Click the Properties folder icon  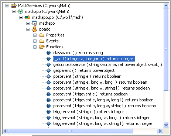(x=42, y=35)
